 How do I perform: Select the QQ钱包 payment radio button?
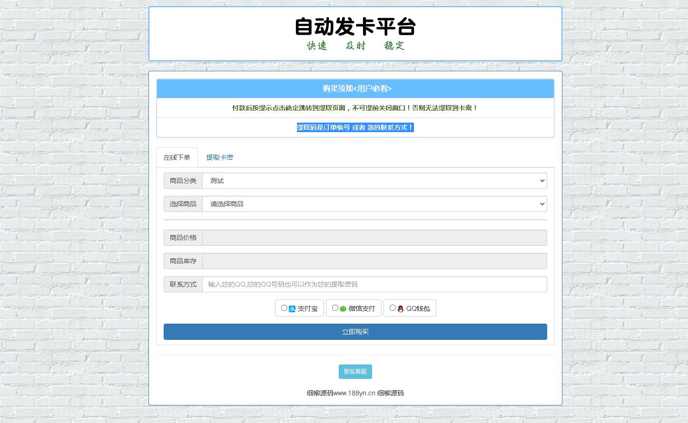click(392, 308)
